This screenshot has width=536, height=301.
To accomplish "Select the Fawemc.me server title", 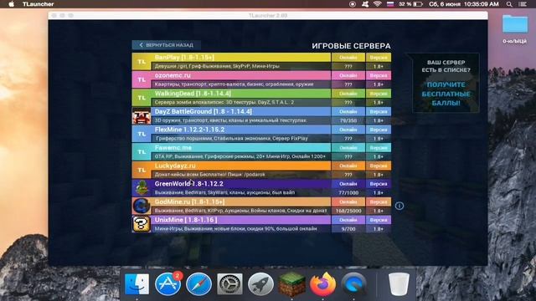I will pyautogui.click(x=173, y=148).
